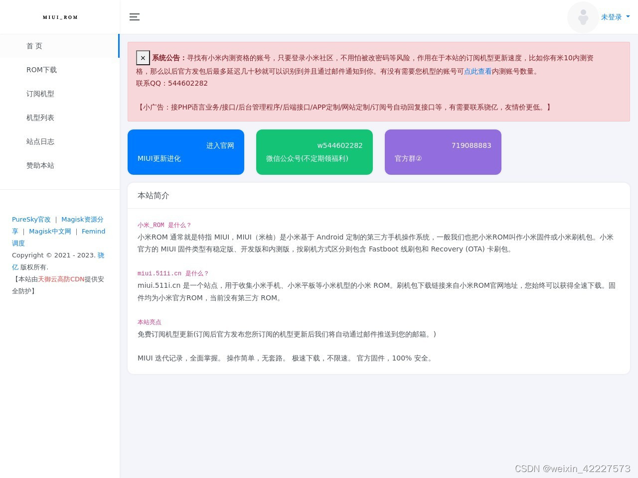Viewport: 638px width, 478px height.
Task: Open the 天御云高防CDN link
Action: pyautogui.click(x=61, y=279)
